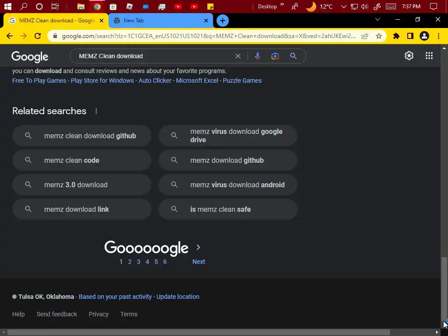Open Play Store for Windows link

(x=102, y=80)
